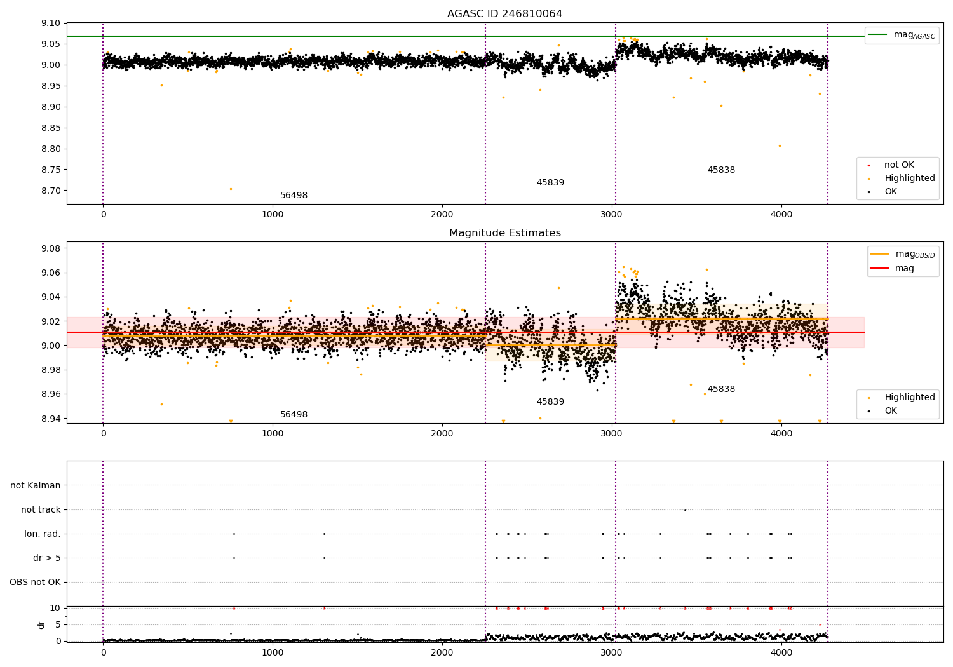The width and height of the screenshot is (953, 667).
Task: Click the '9.00' y-tick in the Magnitude Estimates plot
Action: click(50, 346)
